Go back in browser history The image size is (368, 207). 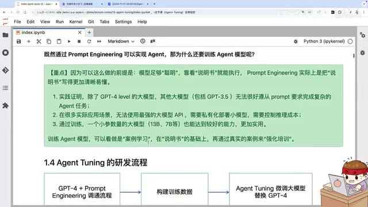[x=4, y=12]
